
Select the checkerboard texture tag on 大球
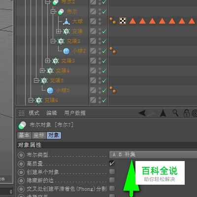tap(123, 21)
